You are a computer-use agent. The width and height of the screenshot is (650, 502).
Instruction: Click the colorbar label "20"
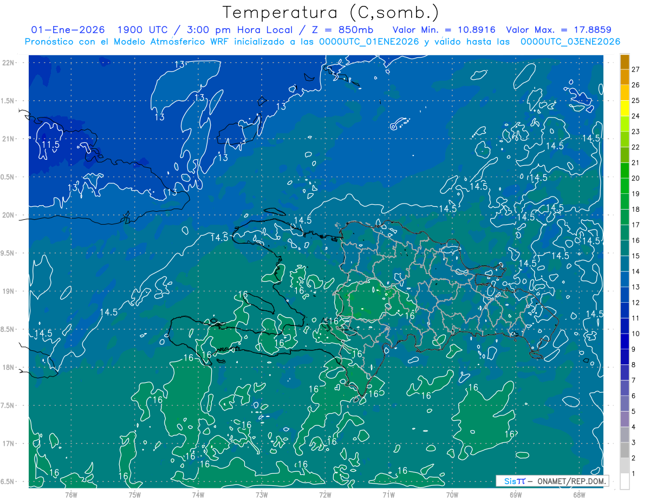pyautogui.click(x=635, y=178)
